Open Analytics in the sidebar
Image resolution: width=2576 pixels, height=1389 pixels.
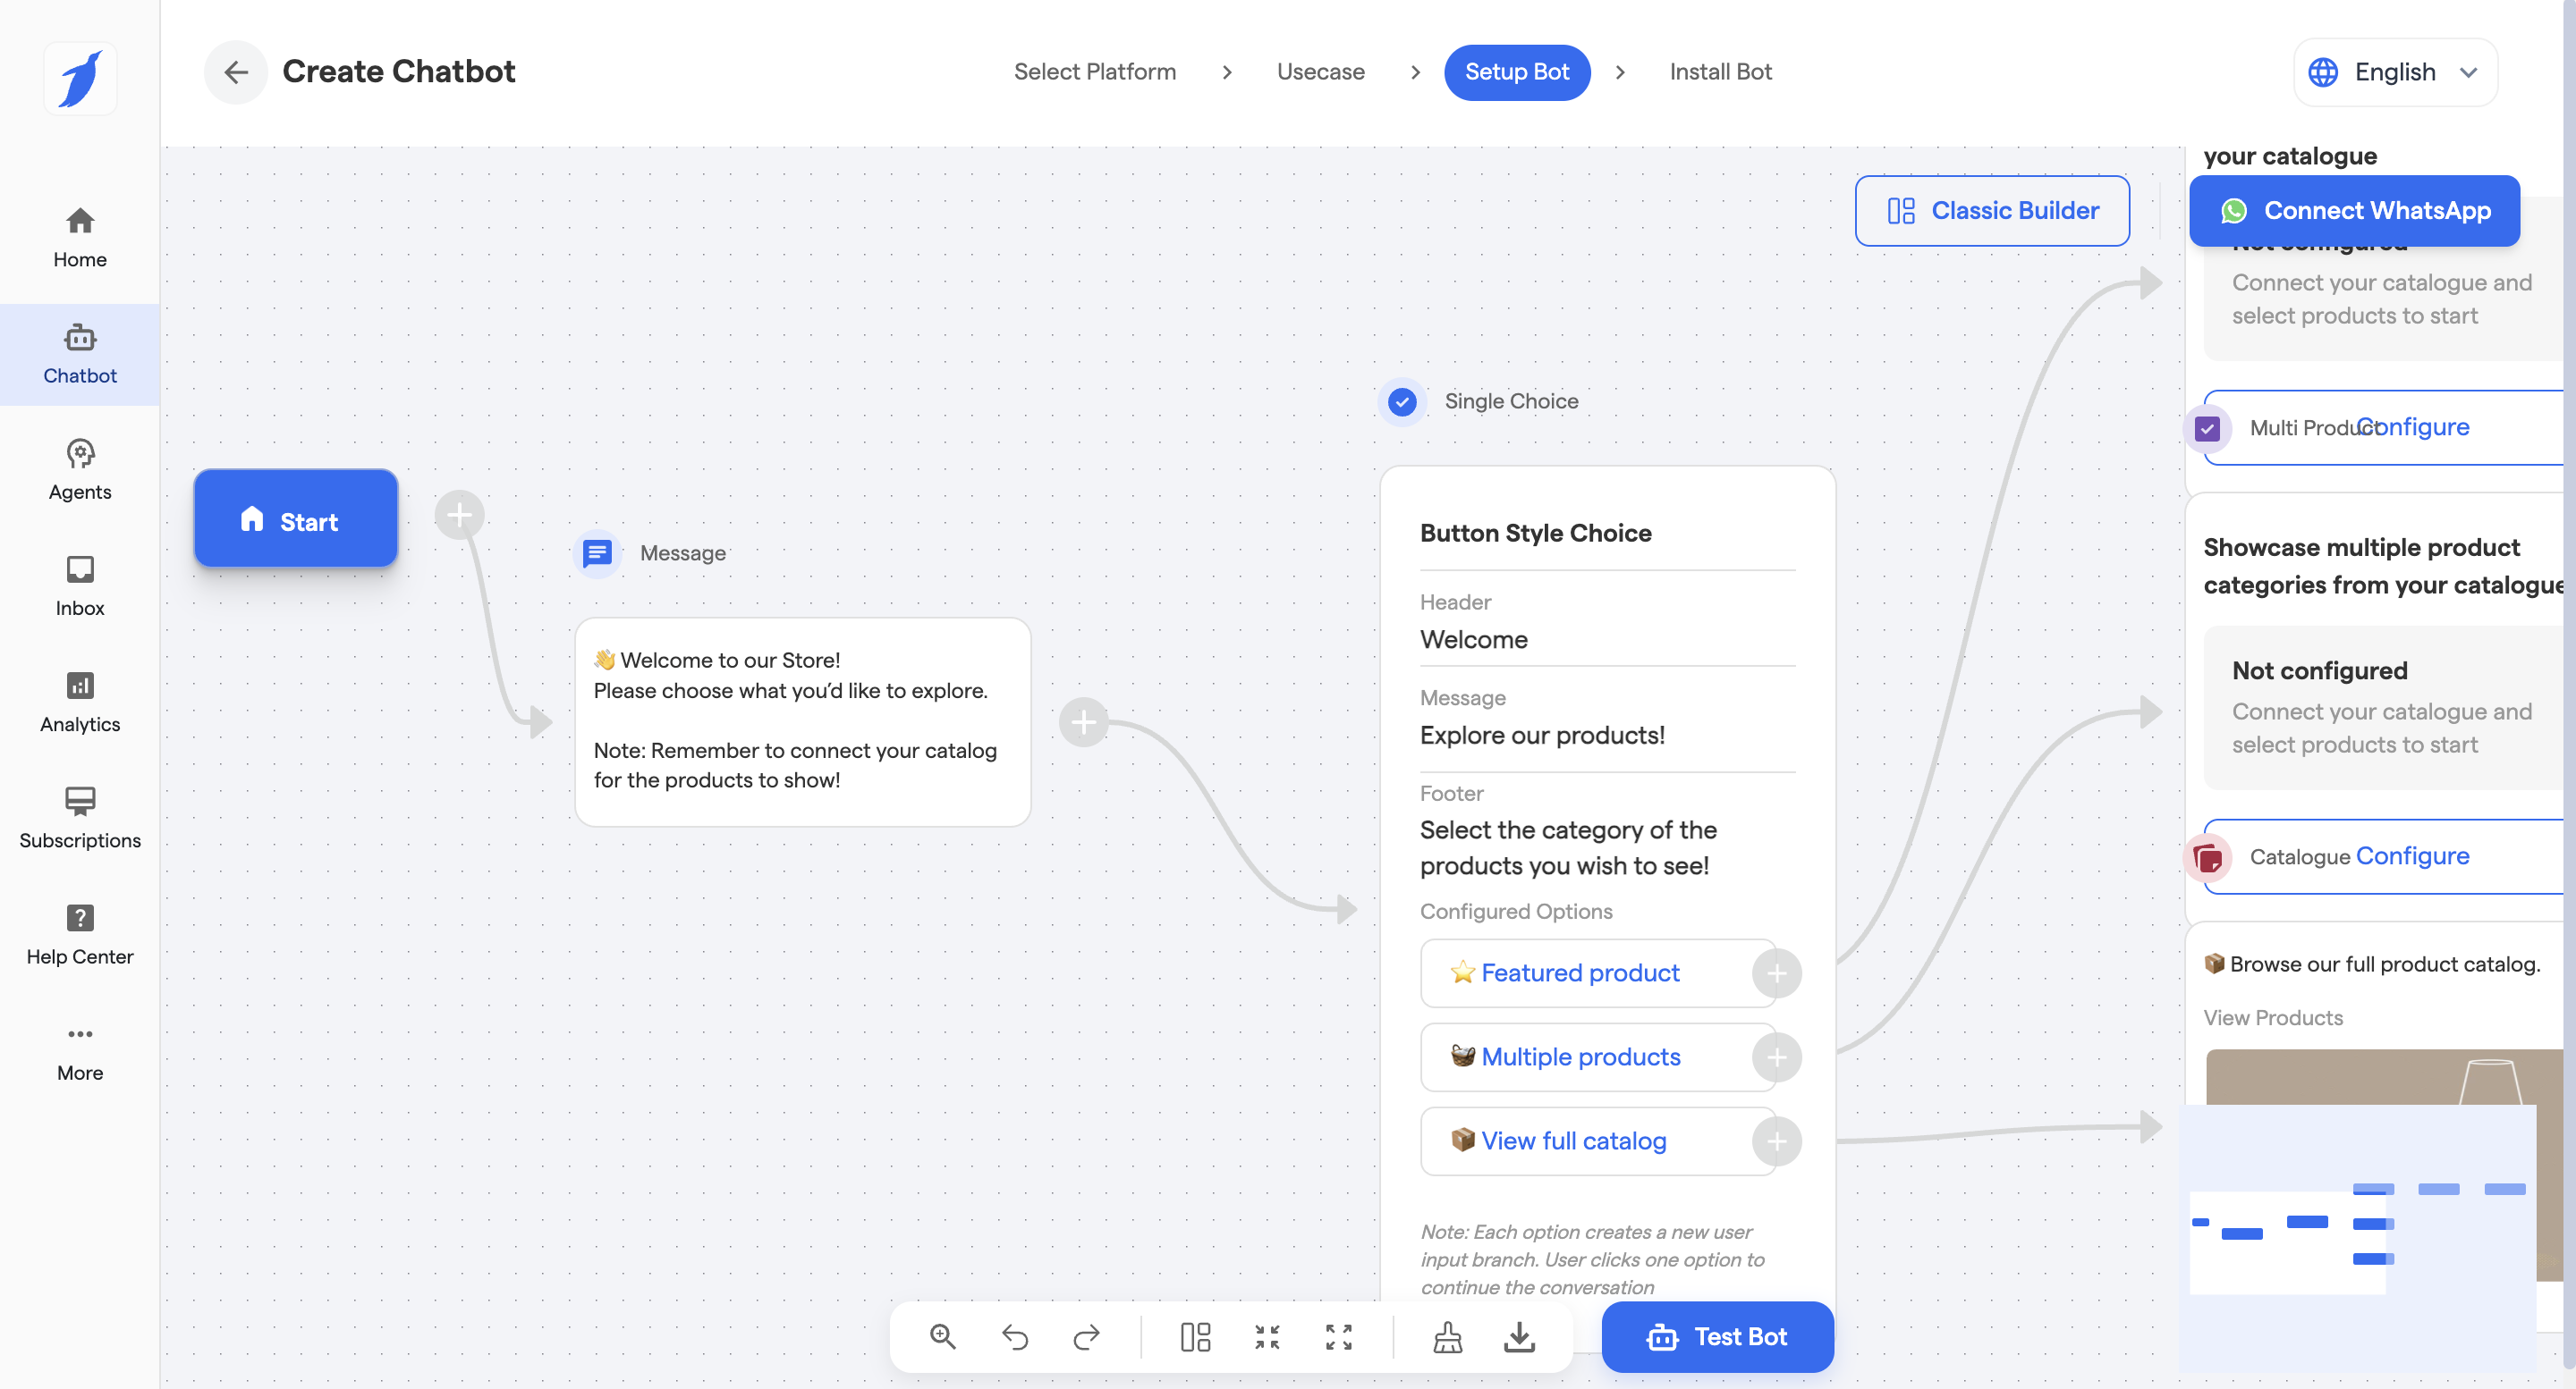pos(80,702)
